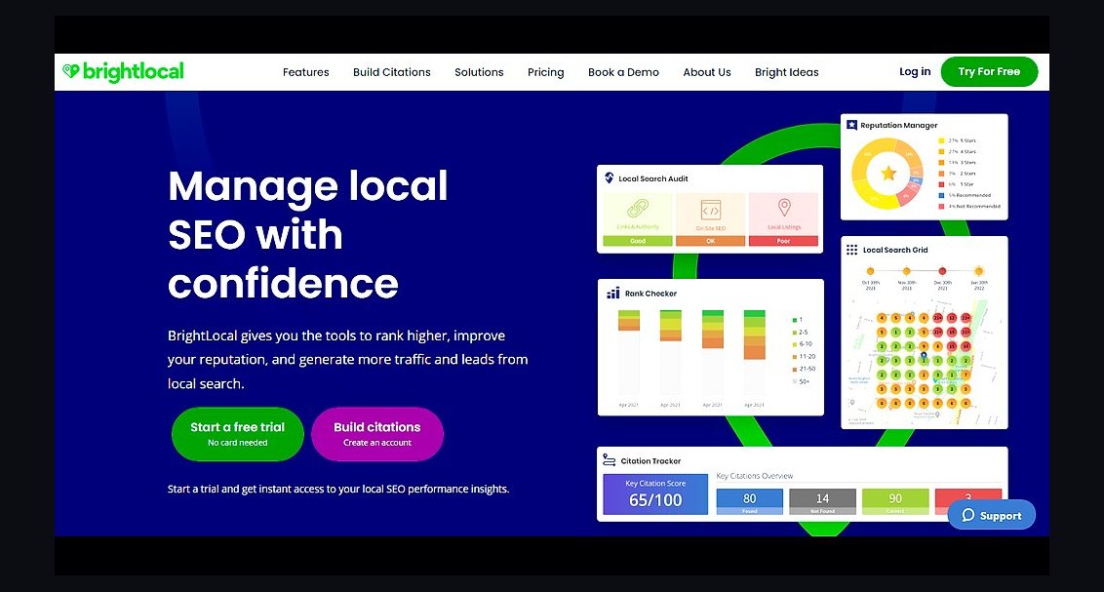Viewport: 1104px width, 592px height.
Task: Click the '50+' rank legend entry
Action: (x=802, y=381)
